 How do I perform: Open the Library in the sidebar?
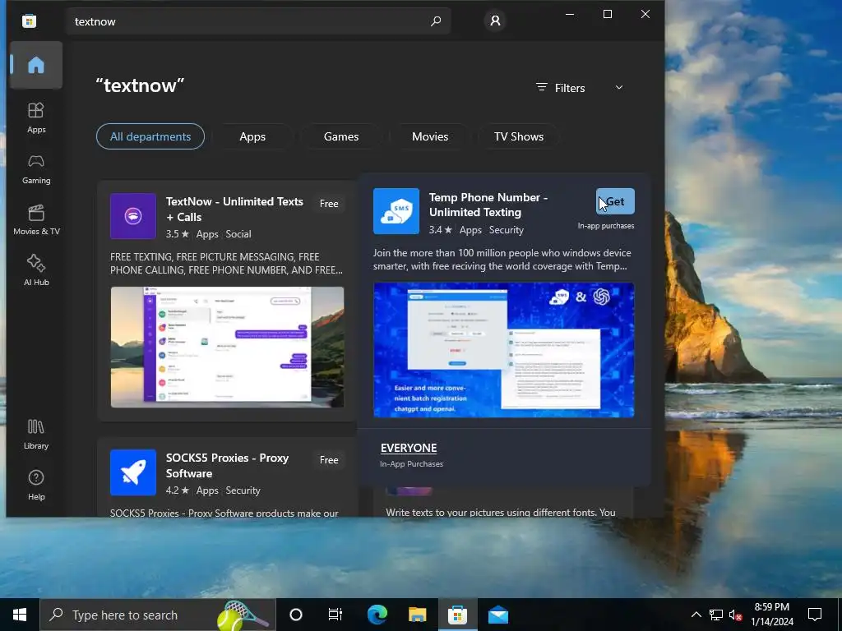pos(36,434)
